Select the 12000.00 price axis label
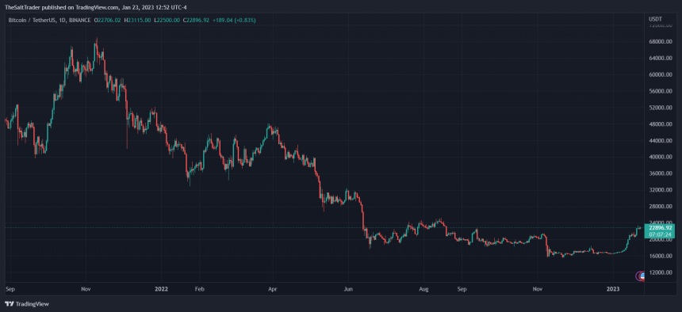The image size is (682, 312). (661, 272)
